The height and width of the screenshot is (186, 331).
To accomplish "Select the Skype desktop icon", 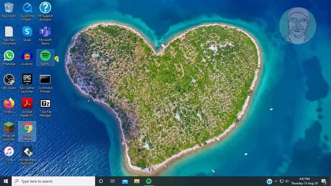I will coord(27,34).
